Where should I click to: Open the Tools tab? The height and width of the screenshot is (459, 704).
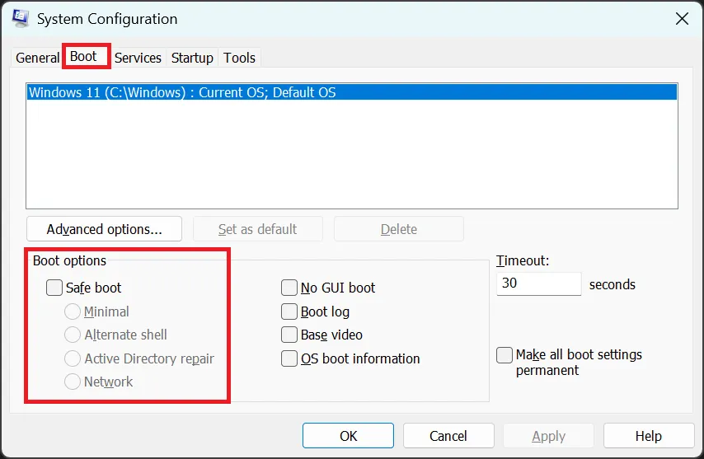pyautogui.click(x=239, y=58)
